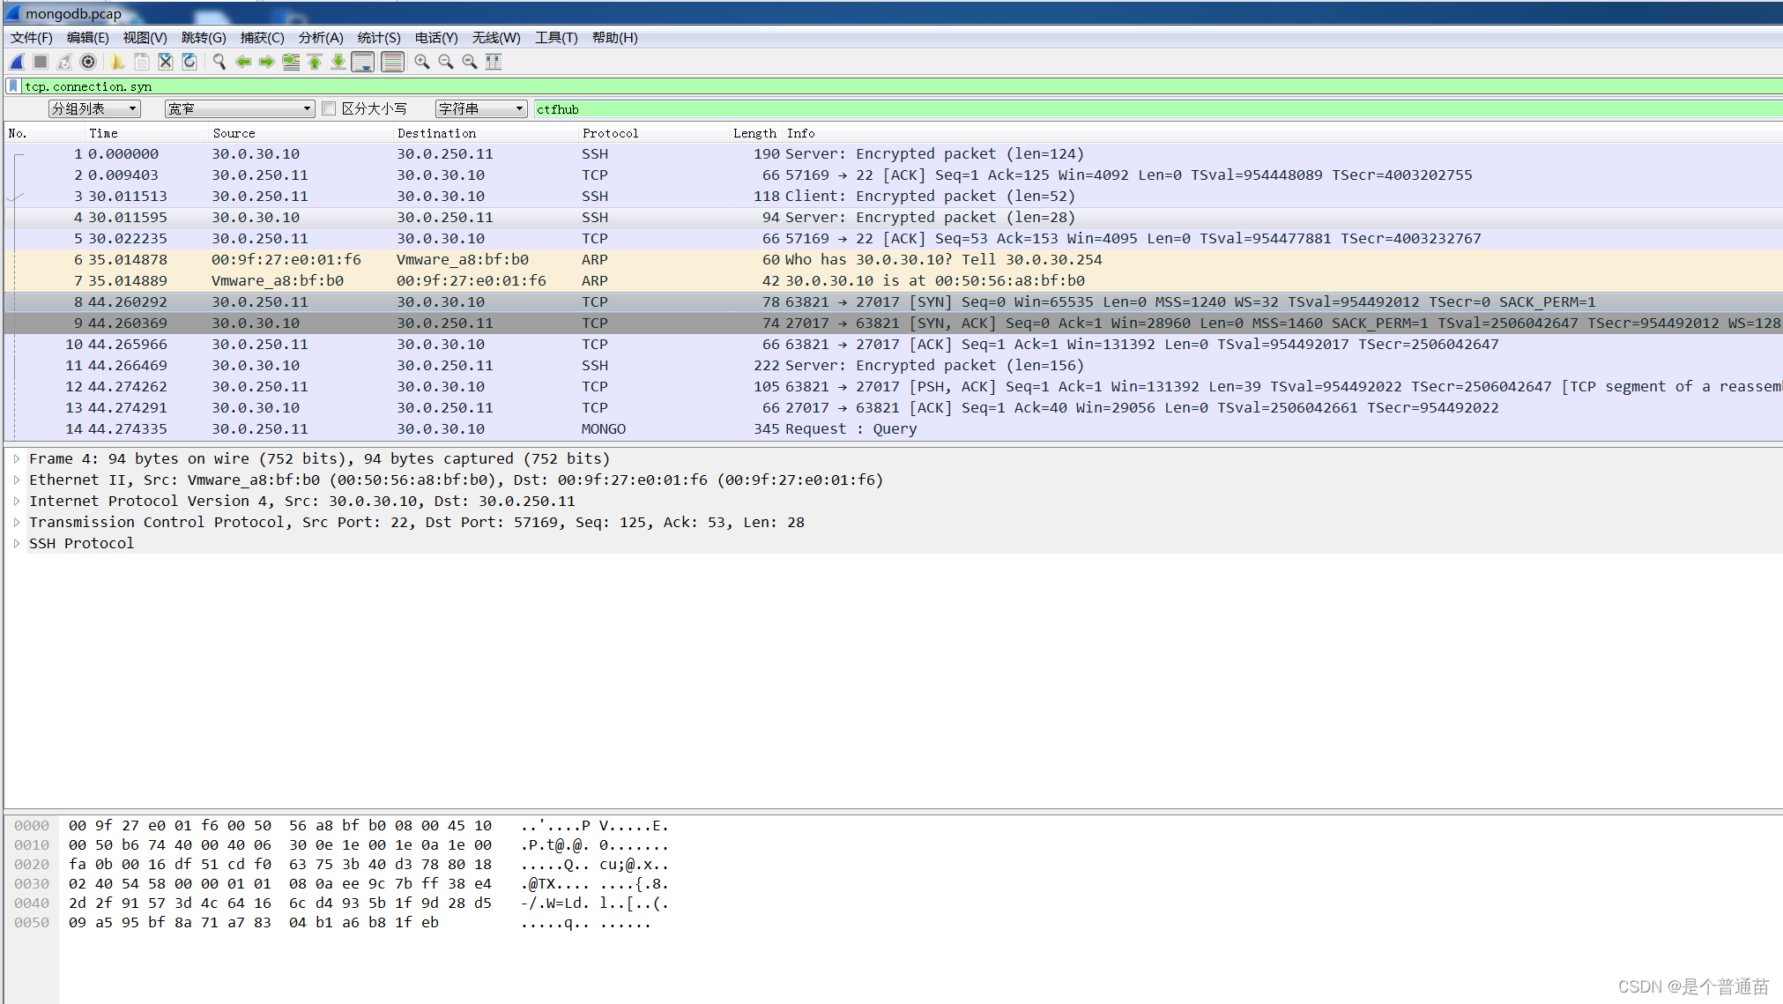Start capture with the shark fin icon
The height and width of the screenshot is (1004, 1783).
coord(17,62)
